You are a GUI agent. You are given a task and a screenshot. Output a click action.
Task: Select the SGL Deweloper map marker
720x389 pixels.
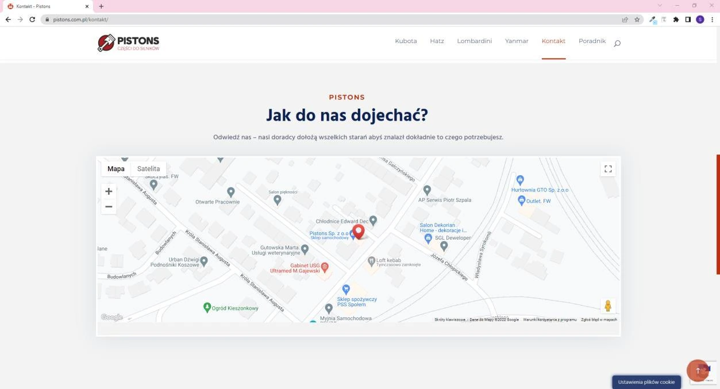tap(444, 246)
